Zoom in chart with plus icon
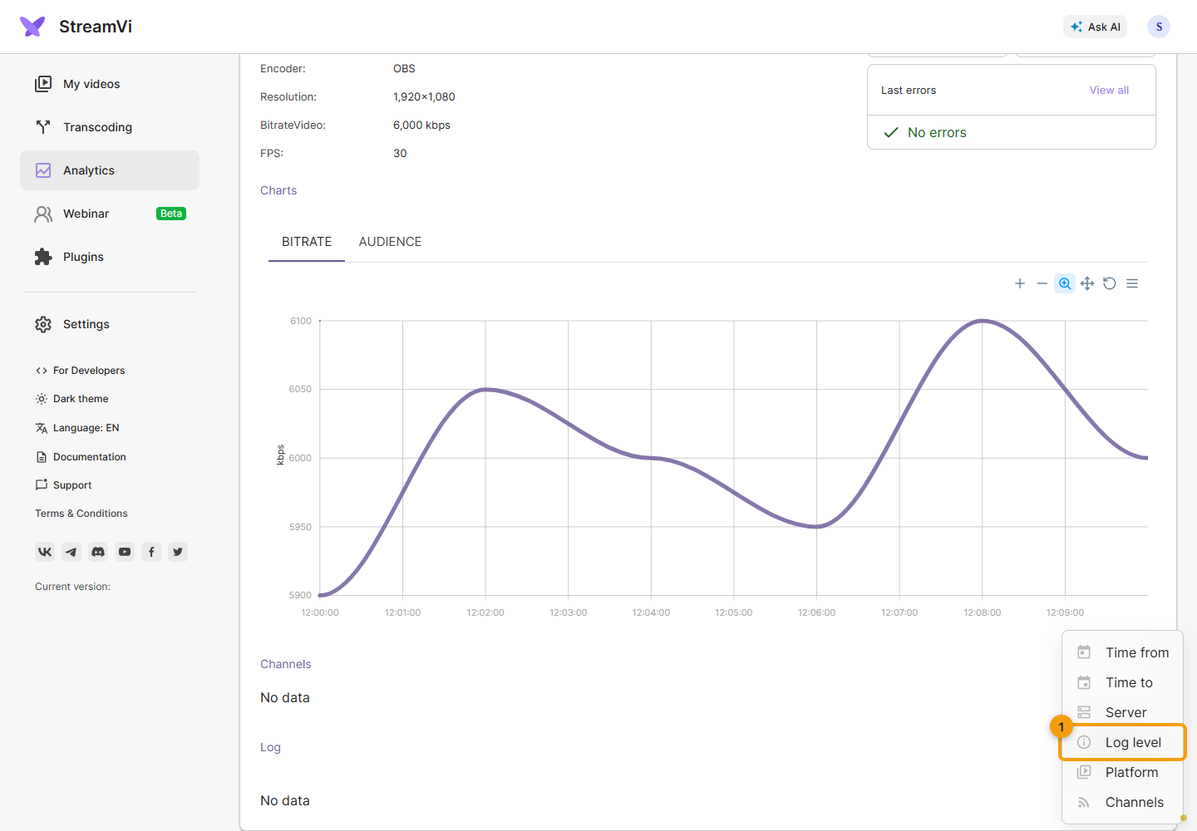The image size is (1197, 831). point(1020,283)
